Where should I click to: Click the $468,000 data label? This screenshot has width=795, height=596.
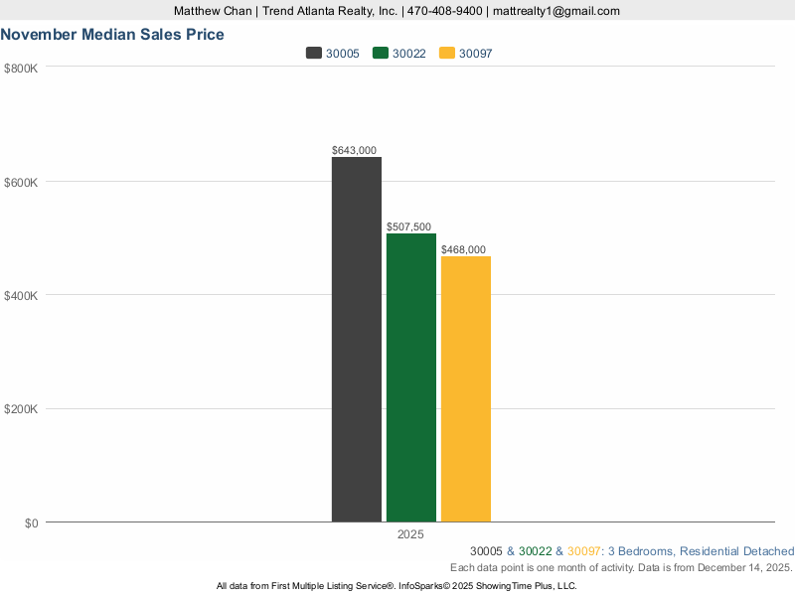tap(463, 249)
